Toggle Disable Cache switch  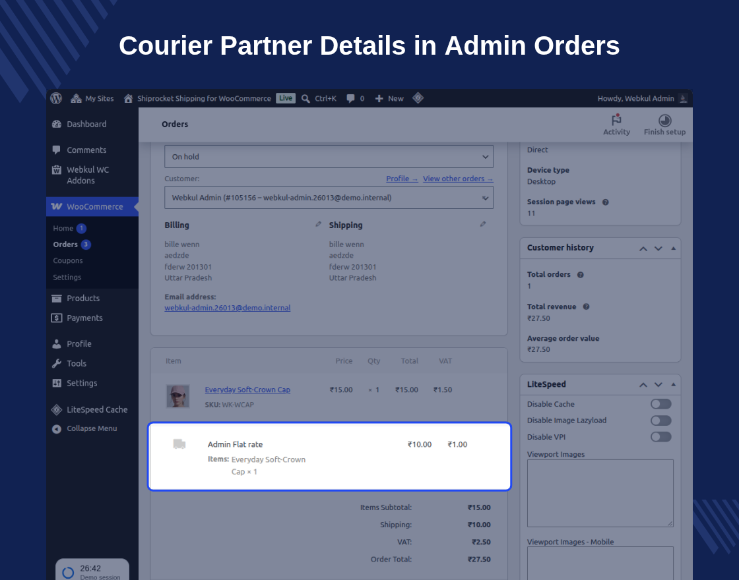pos(660,404)
